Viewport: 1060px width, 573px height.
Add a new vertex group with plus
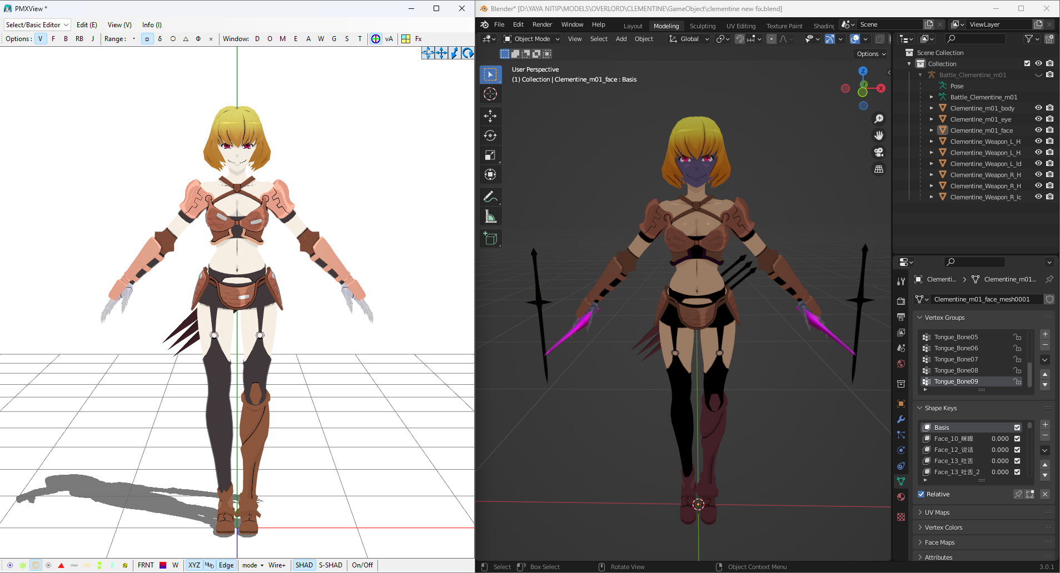pyautogui.click(x=1045, y=334)
